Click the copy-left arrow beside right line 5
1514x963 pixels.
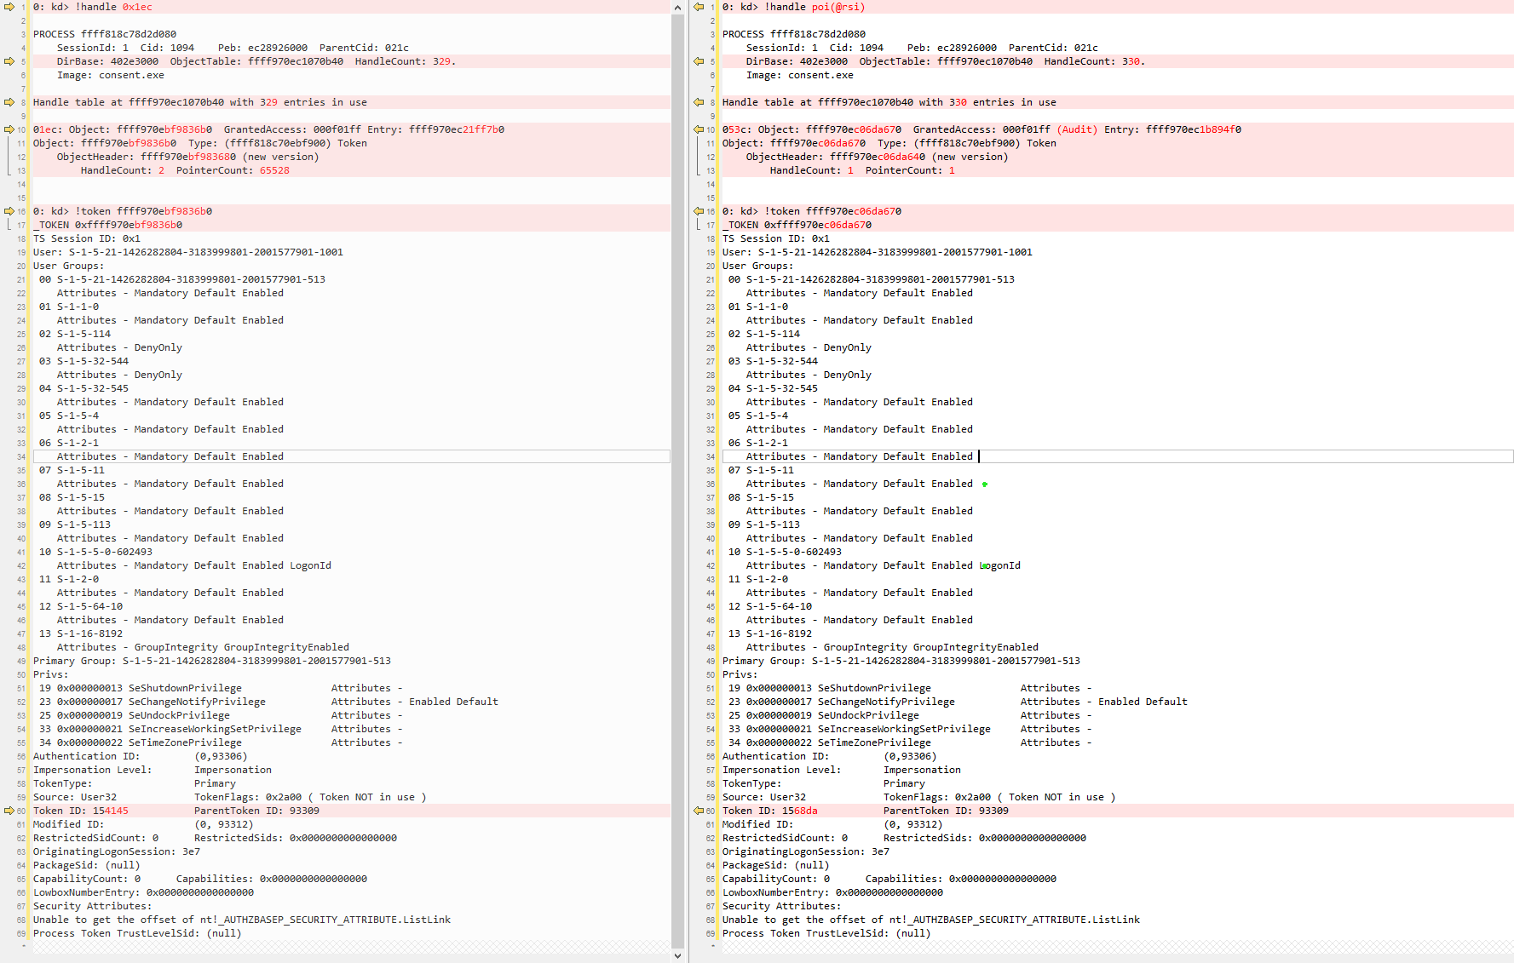[699, 61]
